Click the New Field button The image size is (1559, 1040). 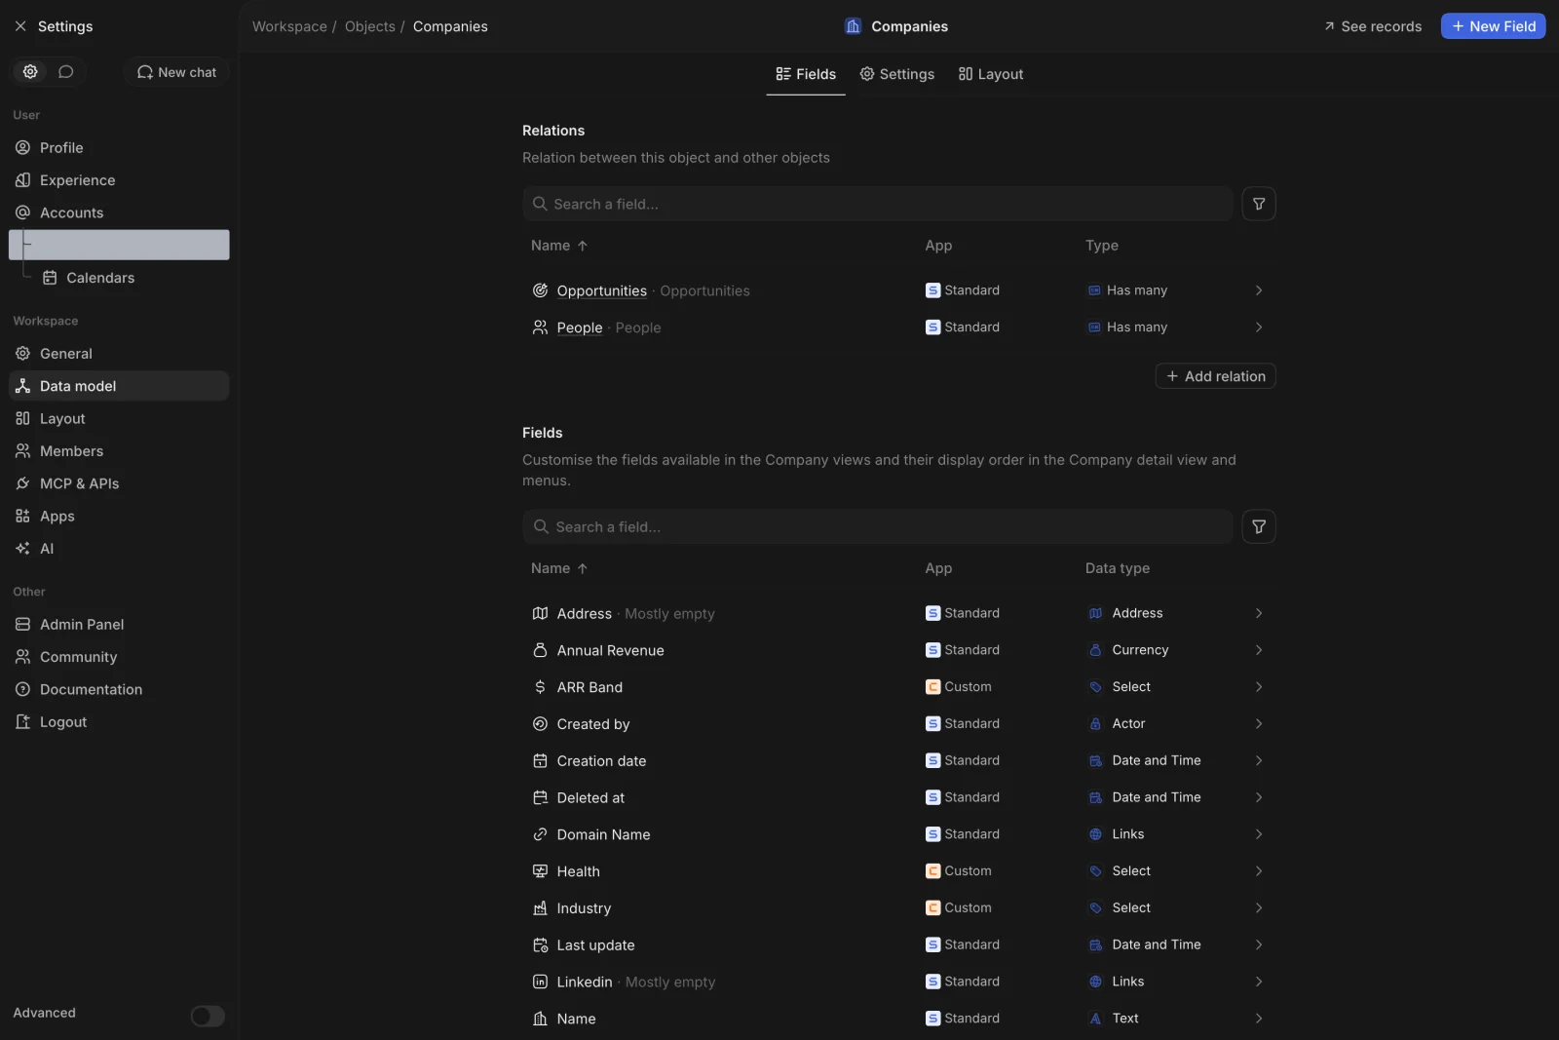1493,26
